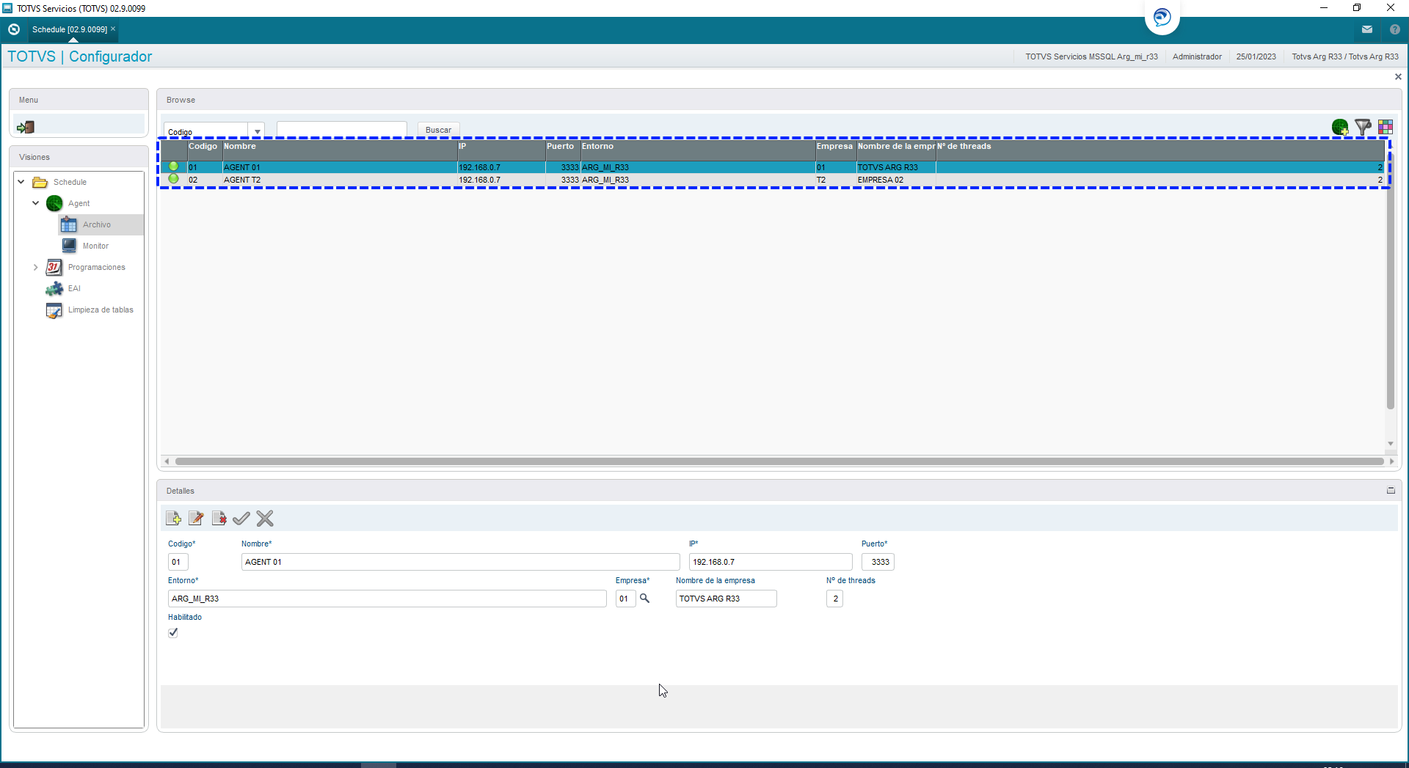Click the search text input next to Buscar

point(342,130)
